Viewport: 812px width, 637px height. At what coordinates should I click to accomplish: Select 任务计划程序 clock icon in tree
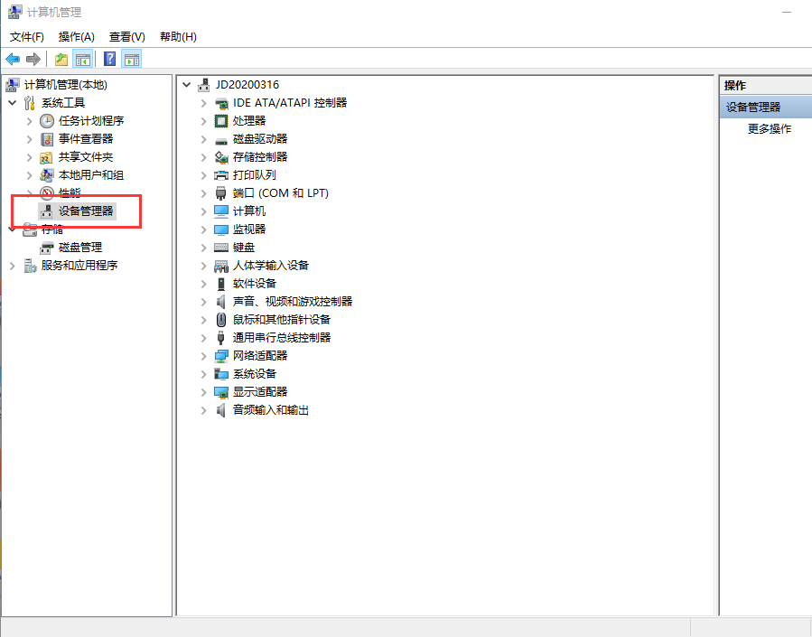47,121
